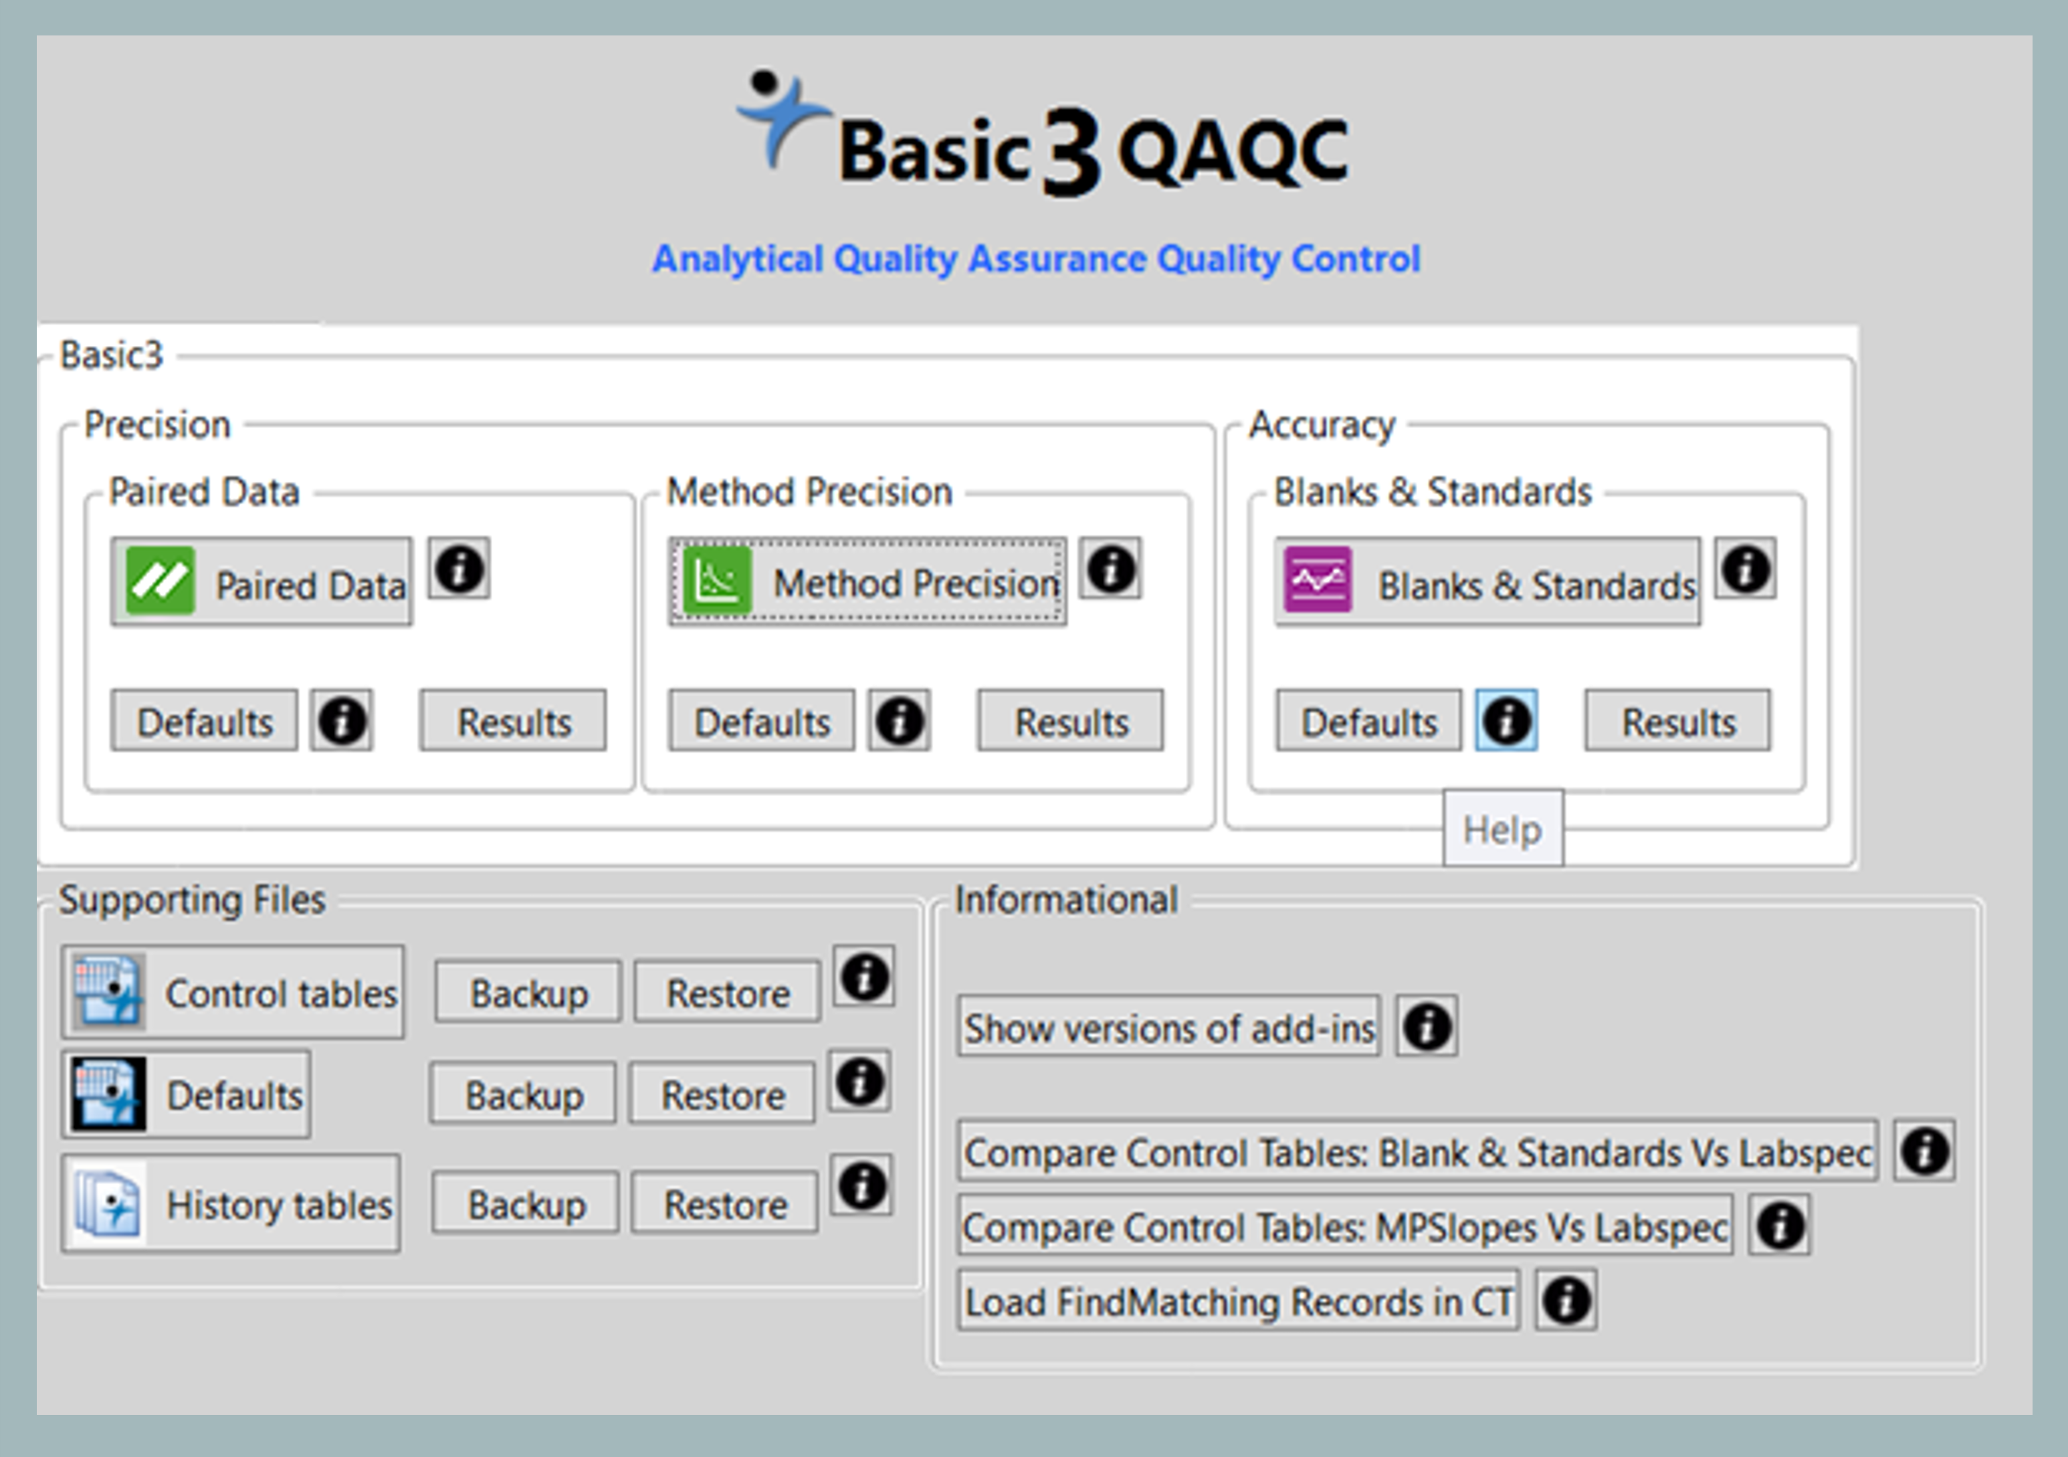The height and width of the screenshot is (1457, 2068).
Task: Show versions of add-ins
Action: click(1168, 1028)
